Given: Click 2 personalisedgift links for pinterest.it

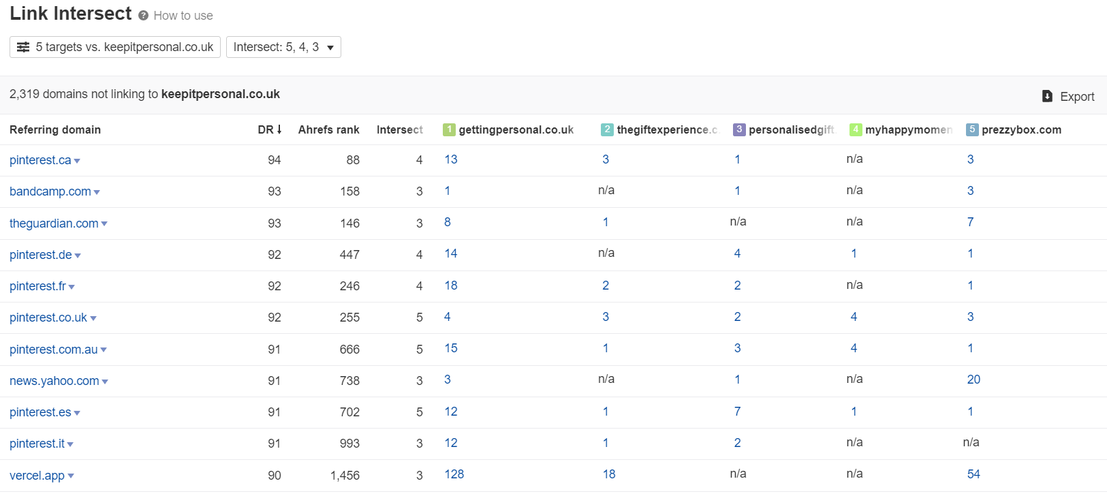Looking at the screenshot, I should 737,443.
